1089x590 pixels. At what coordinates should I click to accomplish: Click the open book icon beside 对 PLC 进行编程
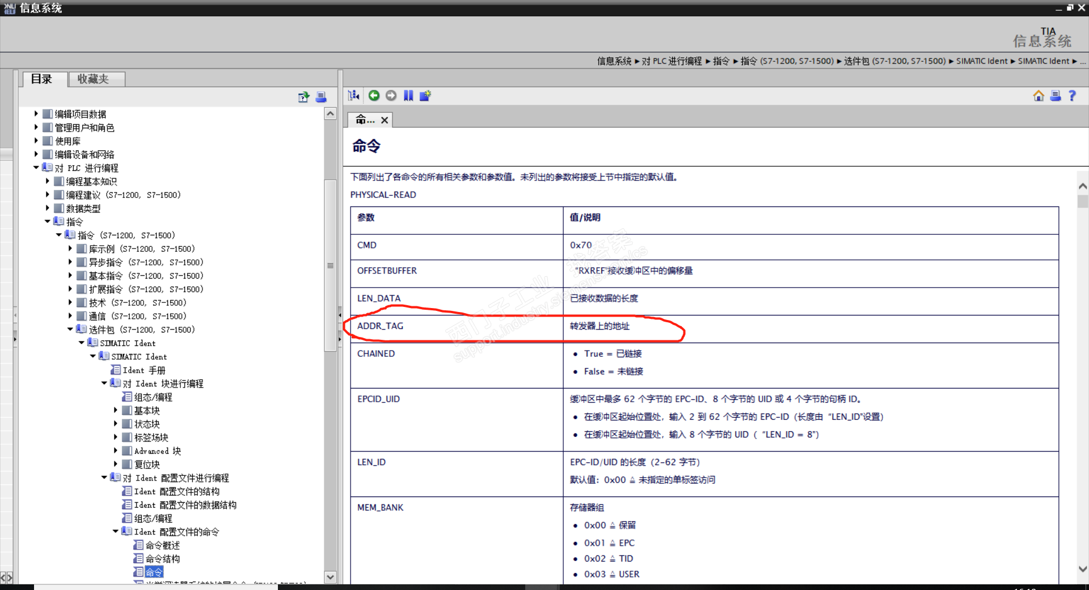coord(48,168)
